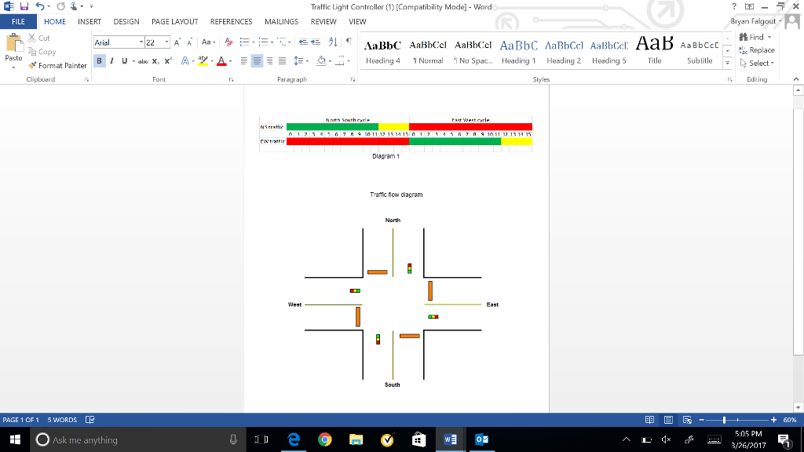Screen dimensions: 804x452
Task: Toggle Superscript formatting
Action: [x=168, y=61]
